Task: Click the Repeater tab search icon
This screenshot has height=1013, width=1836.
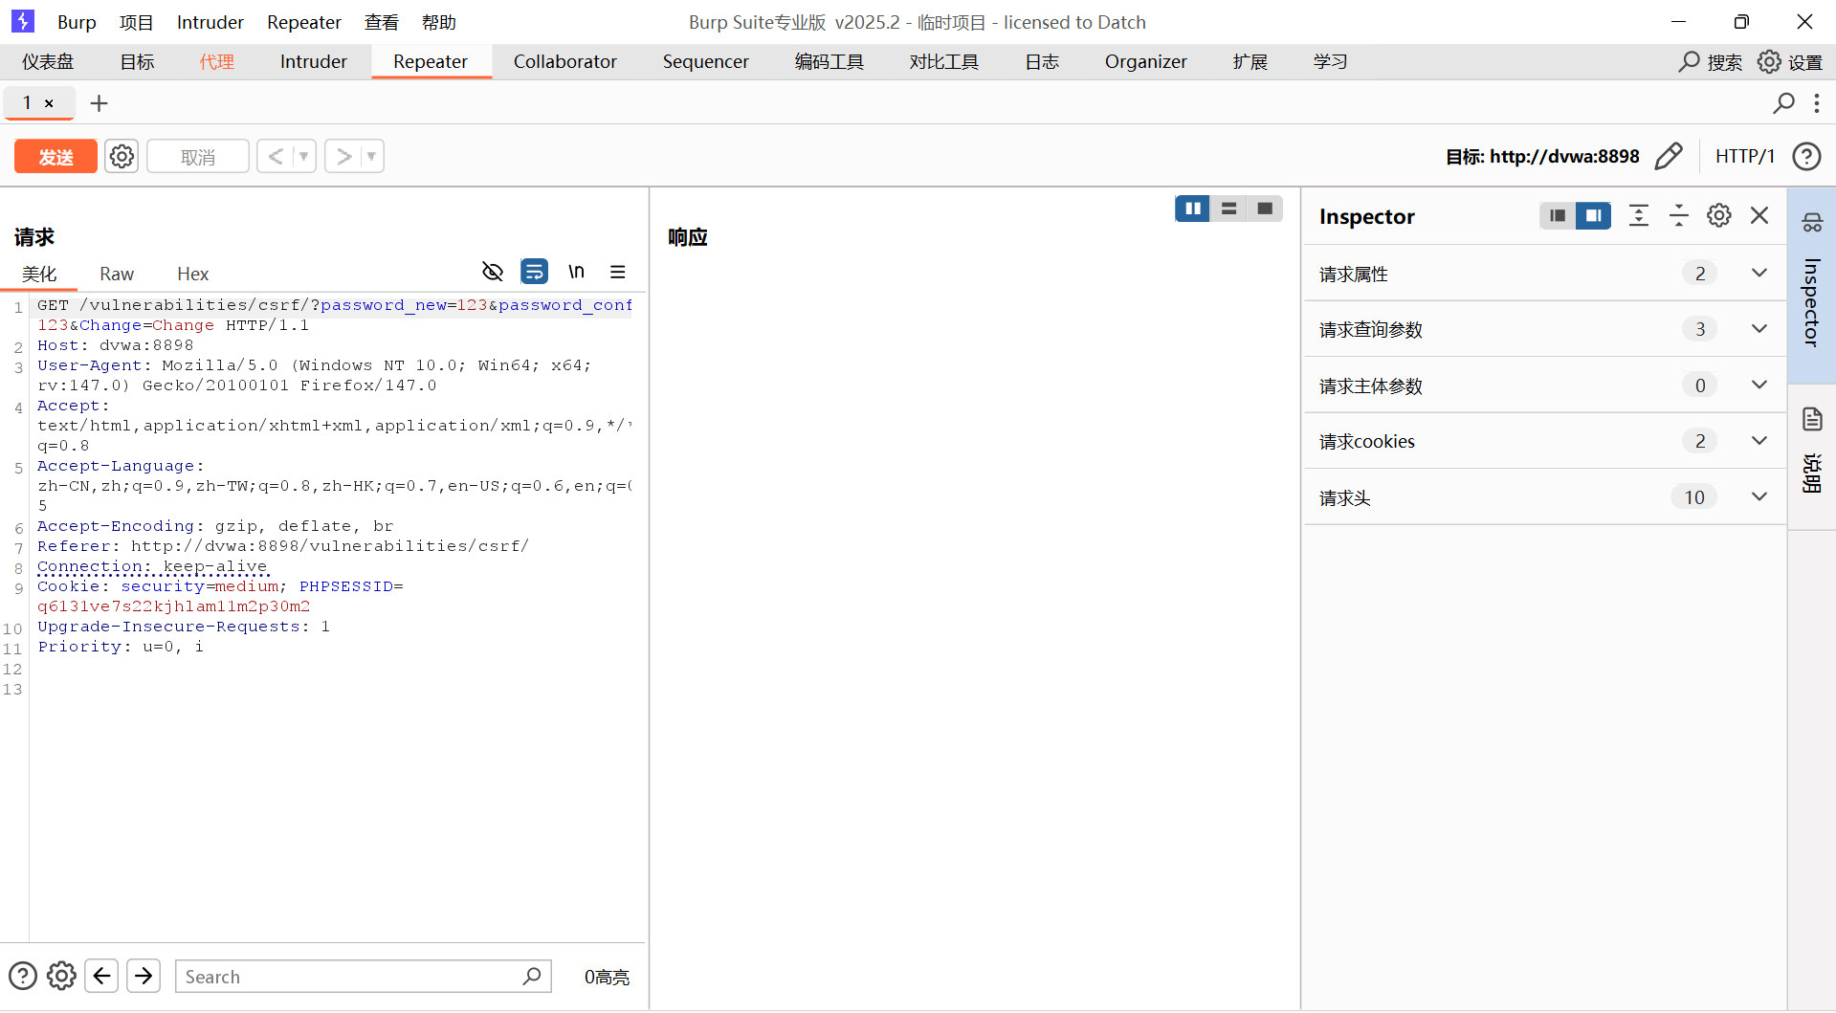Action: pyautogui.click(x=1783, y=102)
